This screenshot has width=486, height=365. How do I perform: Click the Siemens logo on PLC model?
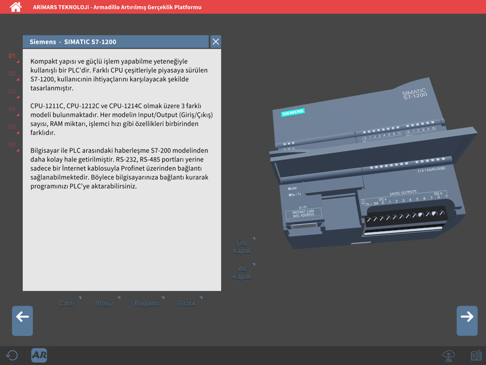pyautogui.click(x=293, y=112)
